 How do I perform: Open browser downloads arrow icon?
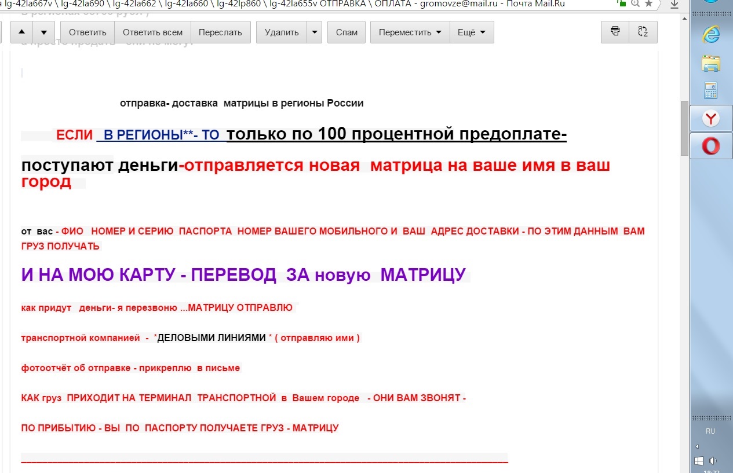tap(674, 5)
